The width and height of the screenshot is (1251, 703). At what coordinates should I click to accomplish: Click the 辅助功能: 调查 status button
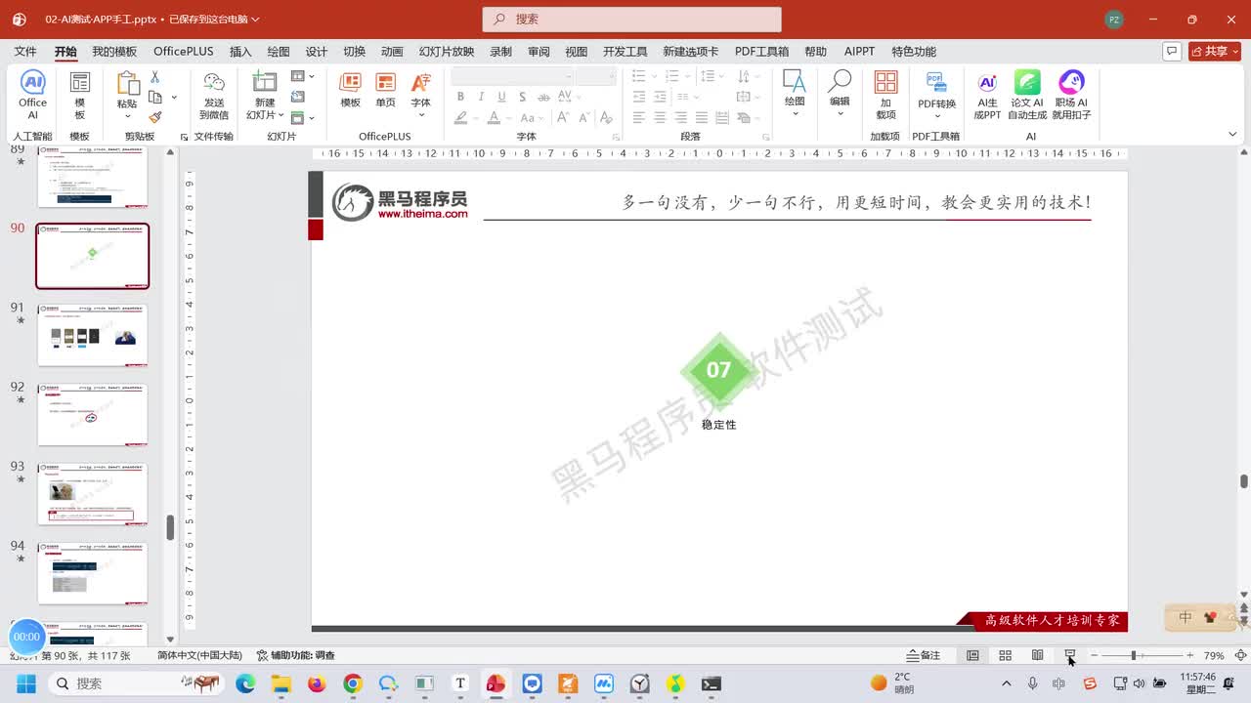tap(296, 655)
